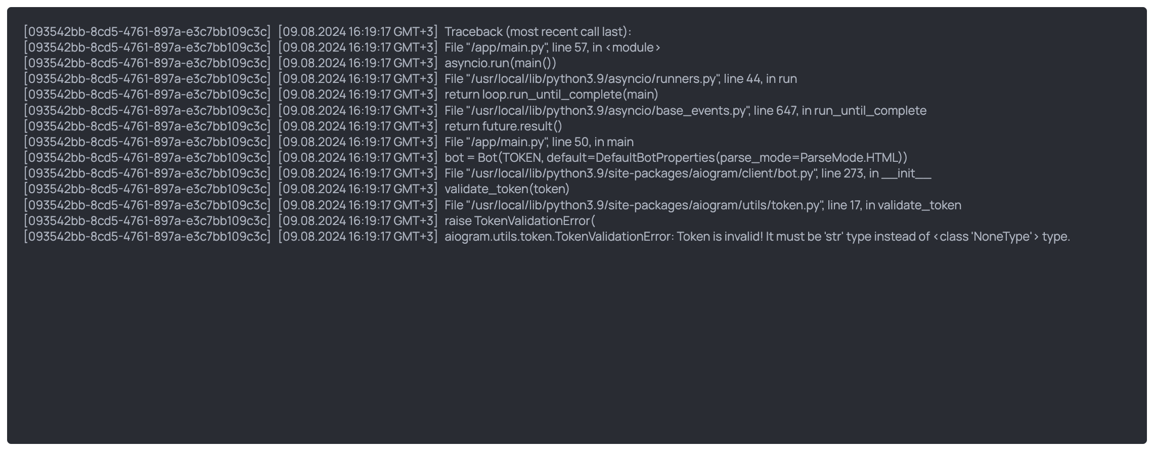Image resolution: width=1153 pixels, height=450 pixels.
Task: Click the timestamp on the Traceback line
Action: 358,32
